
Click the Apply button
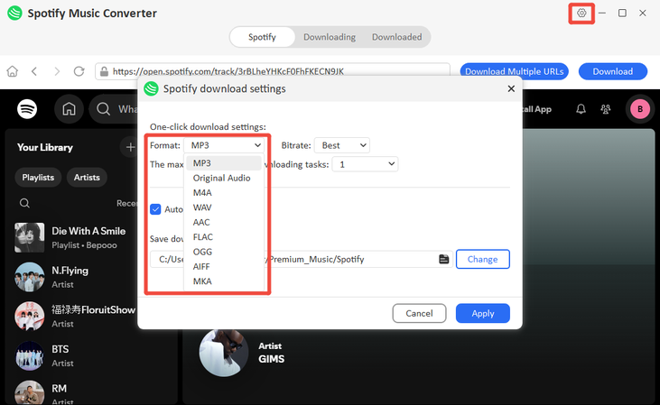(483, 313)
